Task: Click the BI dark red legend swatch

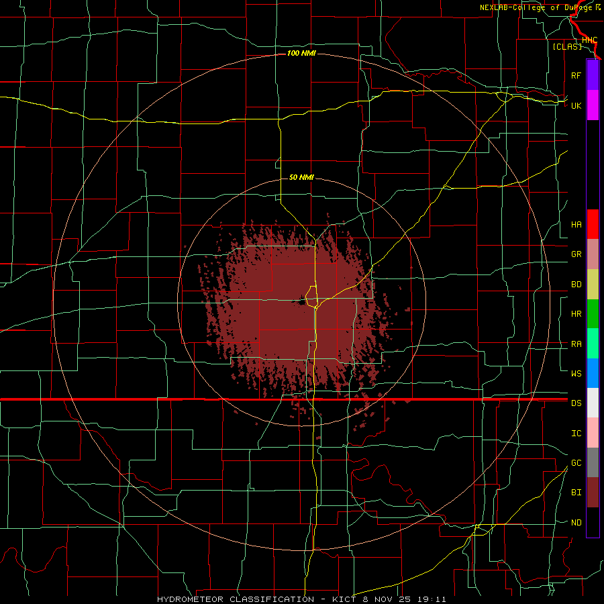Action: (x=593, y=493)
